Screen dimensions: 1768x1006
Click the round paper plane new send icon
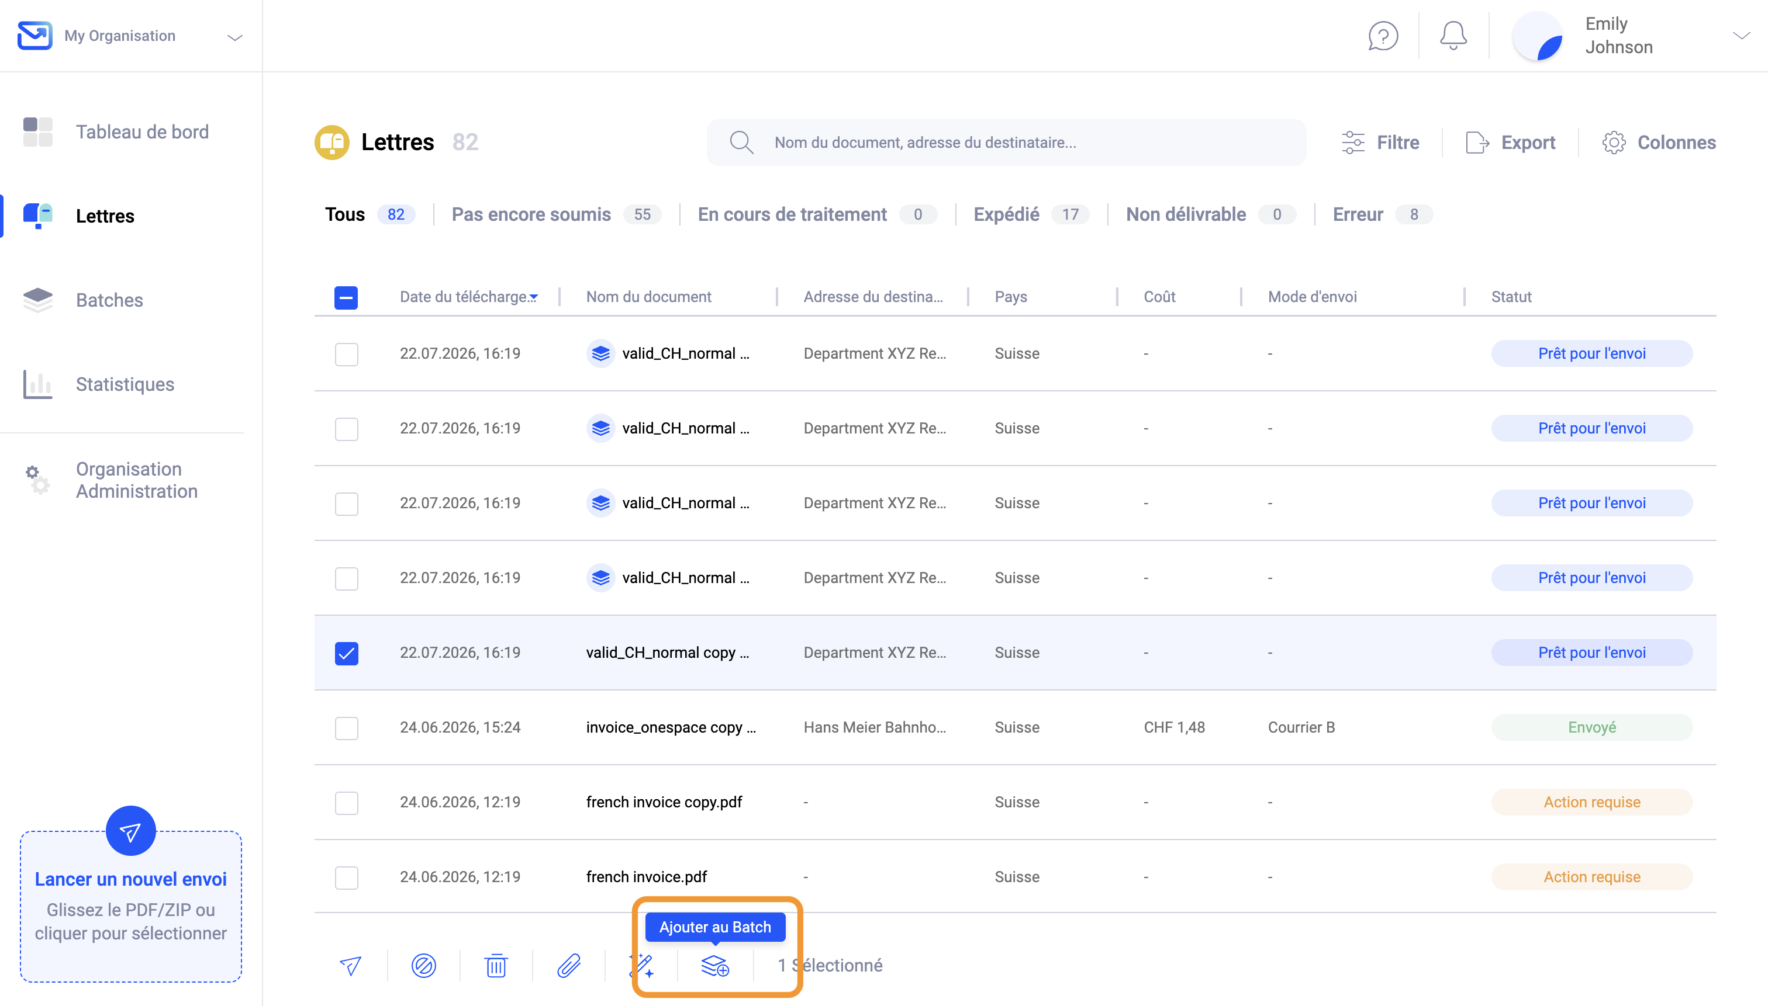point(131,831)
